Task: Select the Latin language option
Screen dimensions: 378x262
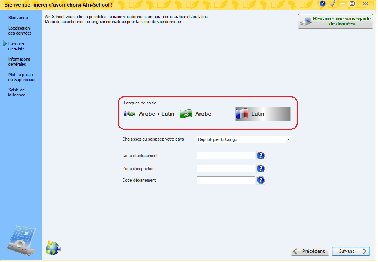Action: click(x=263, y=114)
